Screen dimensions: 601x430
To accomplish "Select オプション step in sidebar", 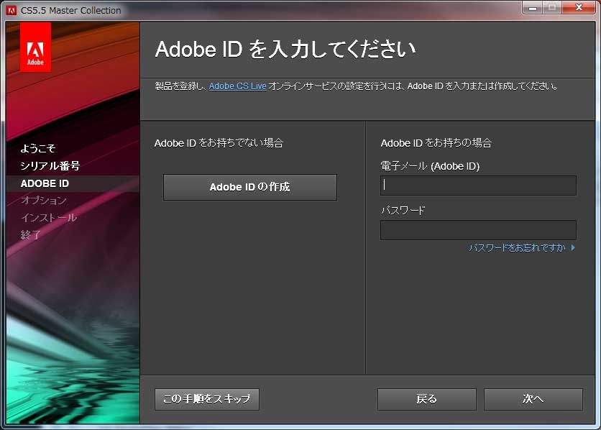I will (x=44, y=200).
